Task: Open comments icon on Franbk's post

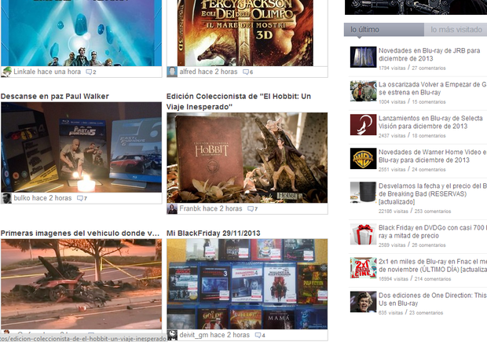Action: pyautogui.click(x=251, y=209)
